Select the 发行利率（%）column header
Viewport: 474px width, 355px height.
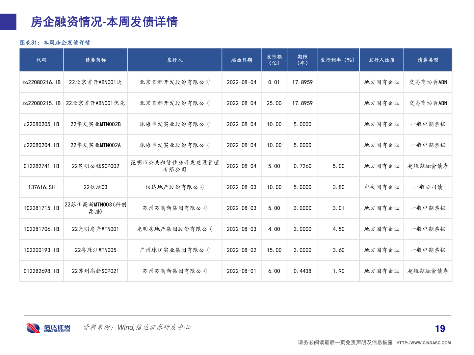click(338, 60)
